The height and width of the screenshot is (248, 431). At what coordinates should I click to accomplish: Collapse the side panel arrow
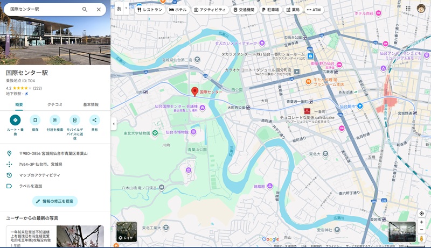tap(113, 124)
